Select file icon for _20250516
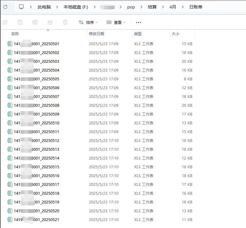 (x=10, y=176)
